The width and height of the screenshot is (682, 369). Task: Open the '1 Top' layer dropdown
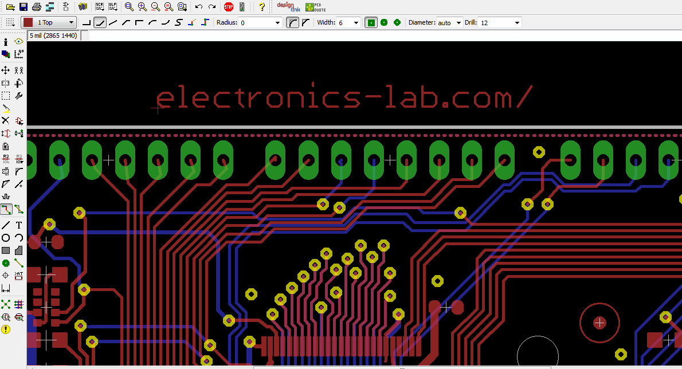72,22
